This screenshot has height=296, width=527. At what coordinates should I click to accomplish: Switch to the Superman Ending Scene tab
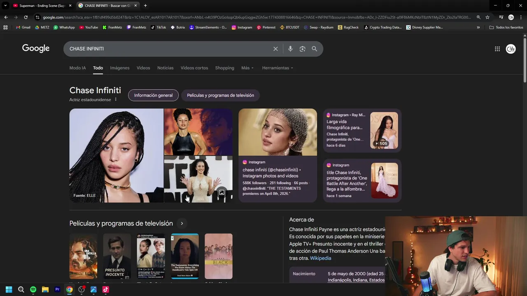tap(42, 5)
